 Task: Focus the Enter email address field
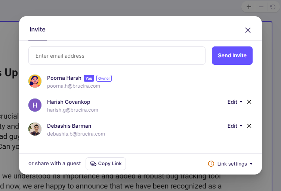[x=117, y=56]
